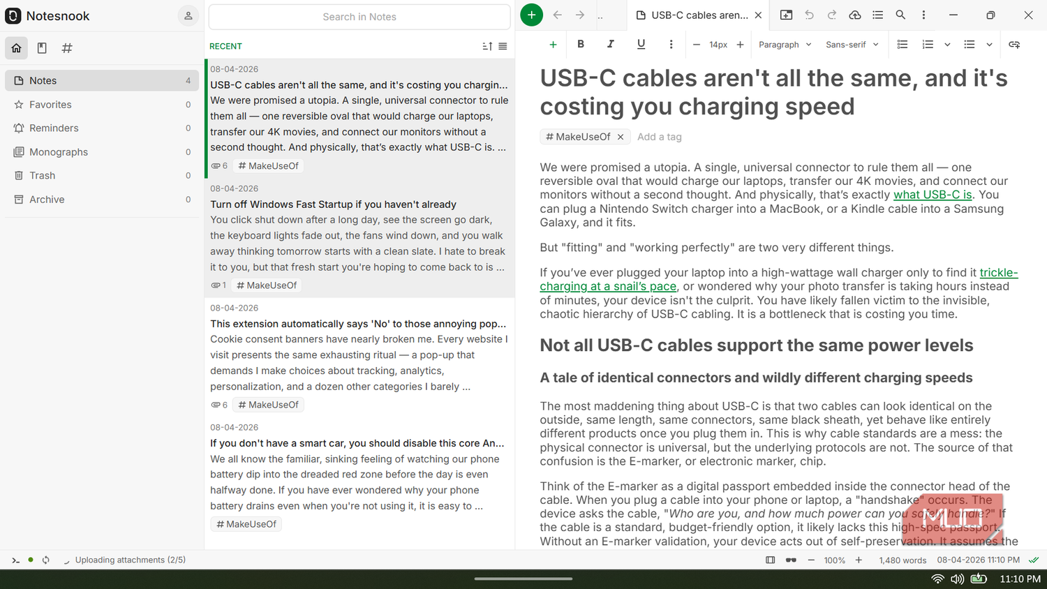Select the 'USB-C cables aren...' editor tab
Viewport: 1047px width, 589px height.
tap(699, 15)
